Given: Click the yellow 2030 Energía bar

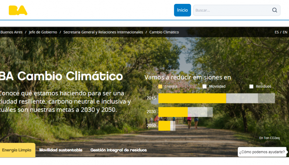Looking at the screenshot, I should point(173,112).
